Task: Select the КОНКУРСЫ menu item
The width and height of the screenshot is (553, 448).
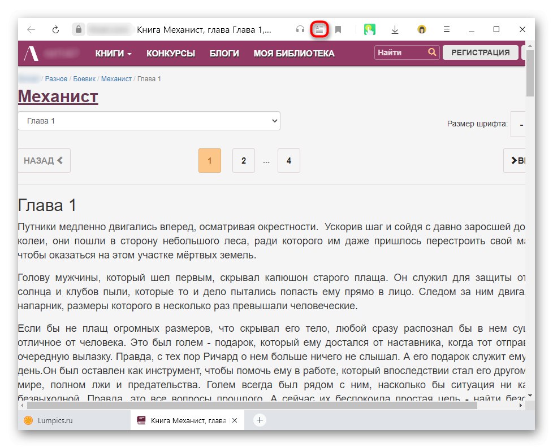Action: tap(171, 52)
